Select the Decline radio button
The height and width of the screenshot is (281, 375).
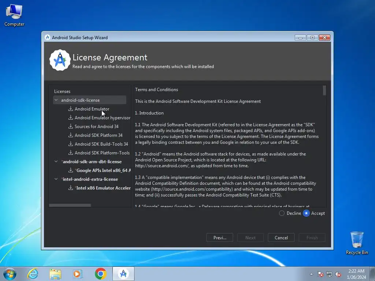282,213
